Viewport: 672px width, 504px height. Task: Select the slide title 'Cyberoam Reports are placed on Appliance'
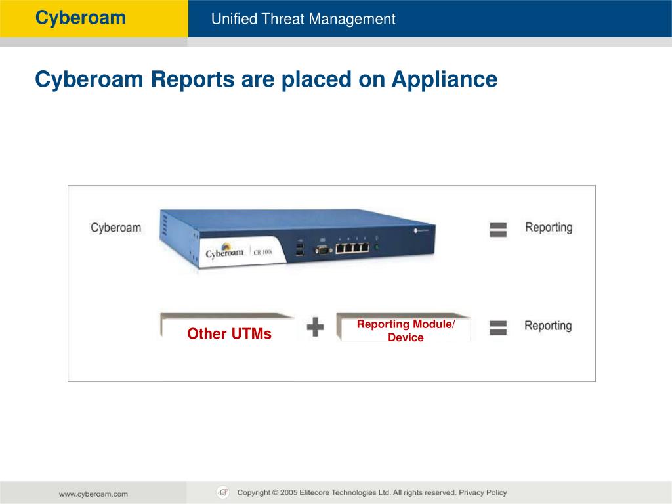[x=266, y=79]
